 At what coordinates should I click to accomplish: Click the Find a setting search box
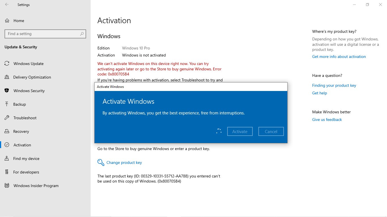coord(45,34)
